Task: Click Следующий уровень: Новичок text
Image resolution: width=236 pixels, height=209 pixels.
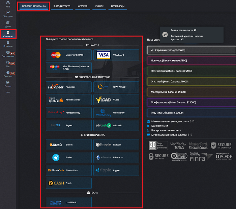Action: click(x=187, y=36)
